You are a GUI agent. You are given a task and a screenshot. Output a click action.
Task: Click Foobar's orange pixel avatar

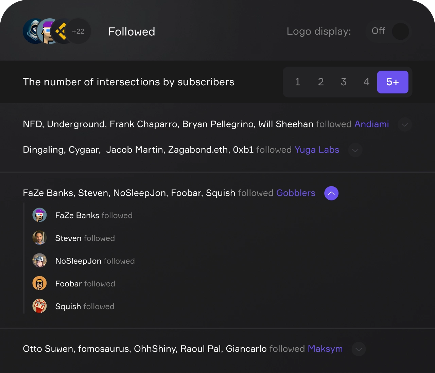pos(39,283)
